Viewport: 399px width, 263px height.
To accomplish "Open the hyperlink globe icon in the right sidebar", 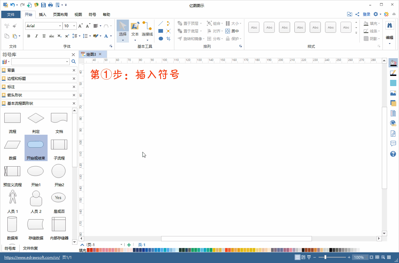I will [393, 123].
